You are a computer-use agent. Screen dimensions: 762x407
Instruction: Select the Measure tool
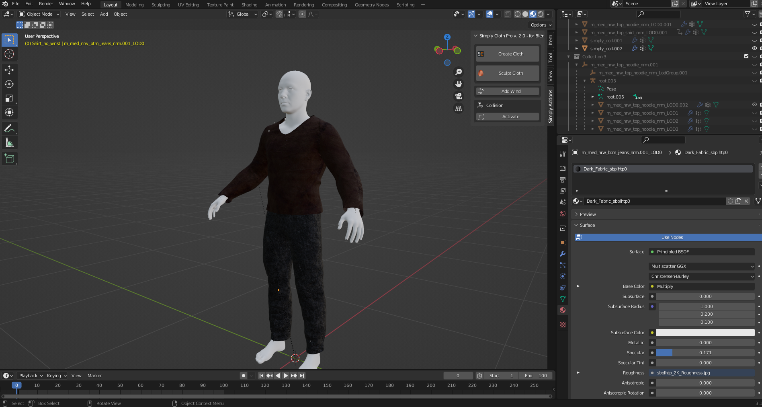9,143
